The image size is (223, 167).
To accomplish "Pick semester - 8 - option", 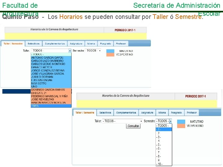I will pos(164,156).
